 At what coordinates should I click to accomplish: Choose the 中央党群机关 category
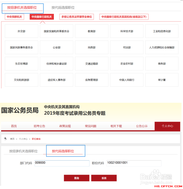click(14, 17)
